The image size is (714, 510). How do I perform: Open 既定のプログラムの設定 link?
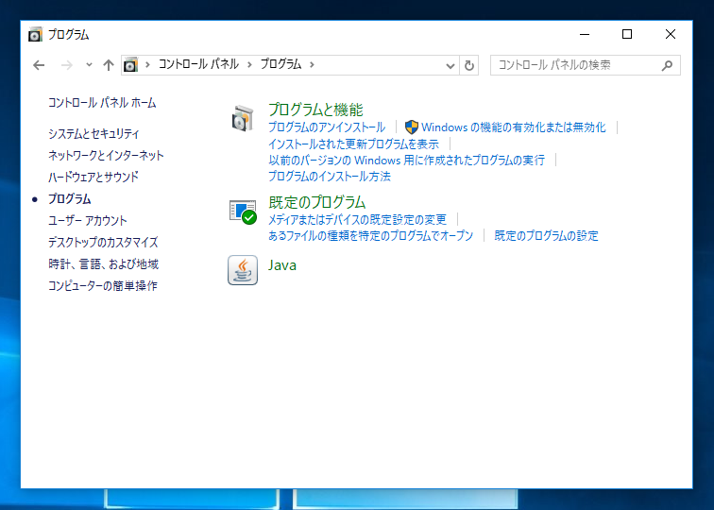[546, 235]
